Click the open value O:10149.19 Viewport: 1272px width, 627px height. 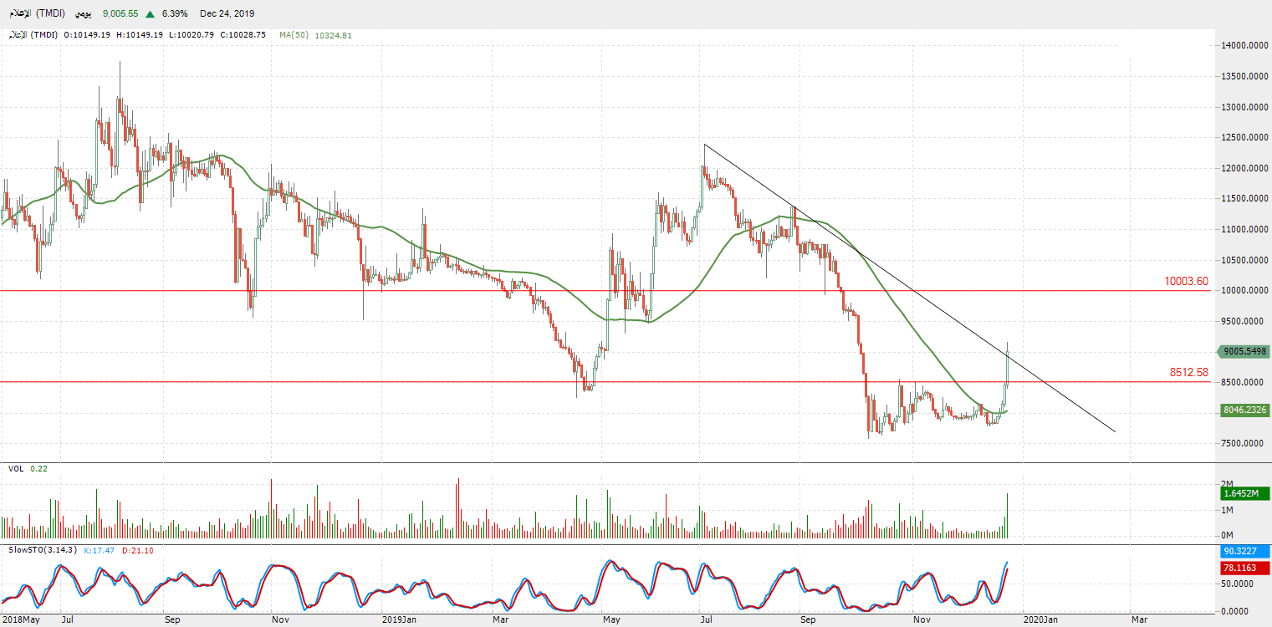pos(86,35)
